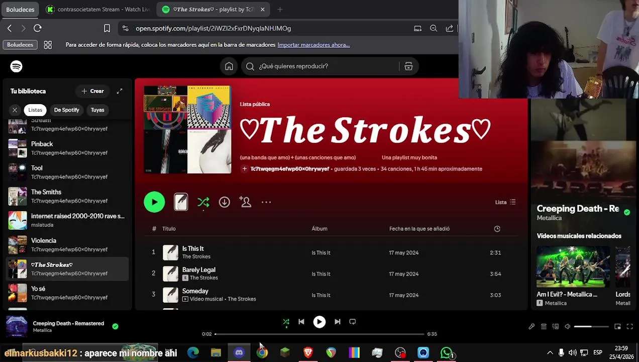Viewport: 639px width, 362px height.
Task: Open the Pinback playlist in library
Action: tap(67, 148)
